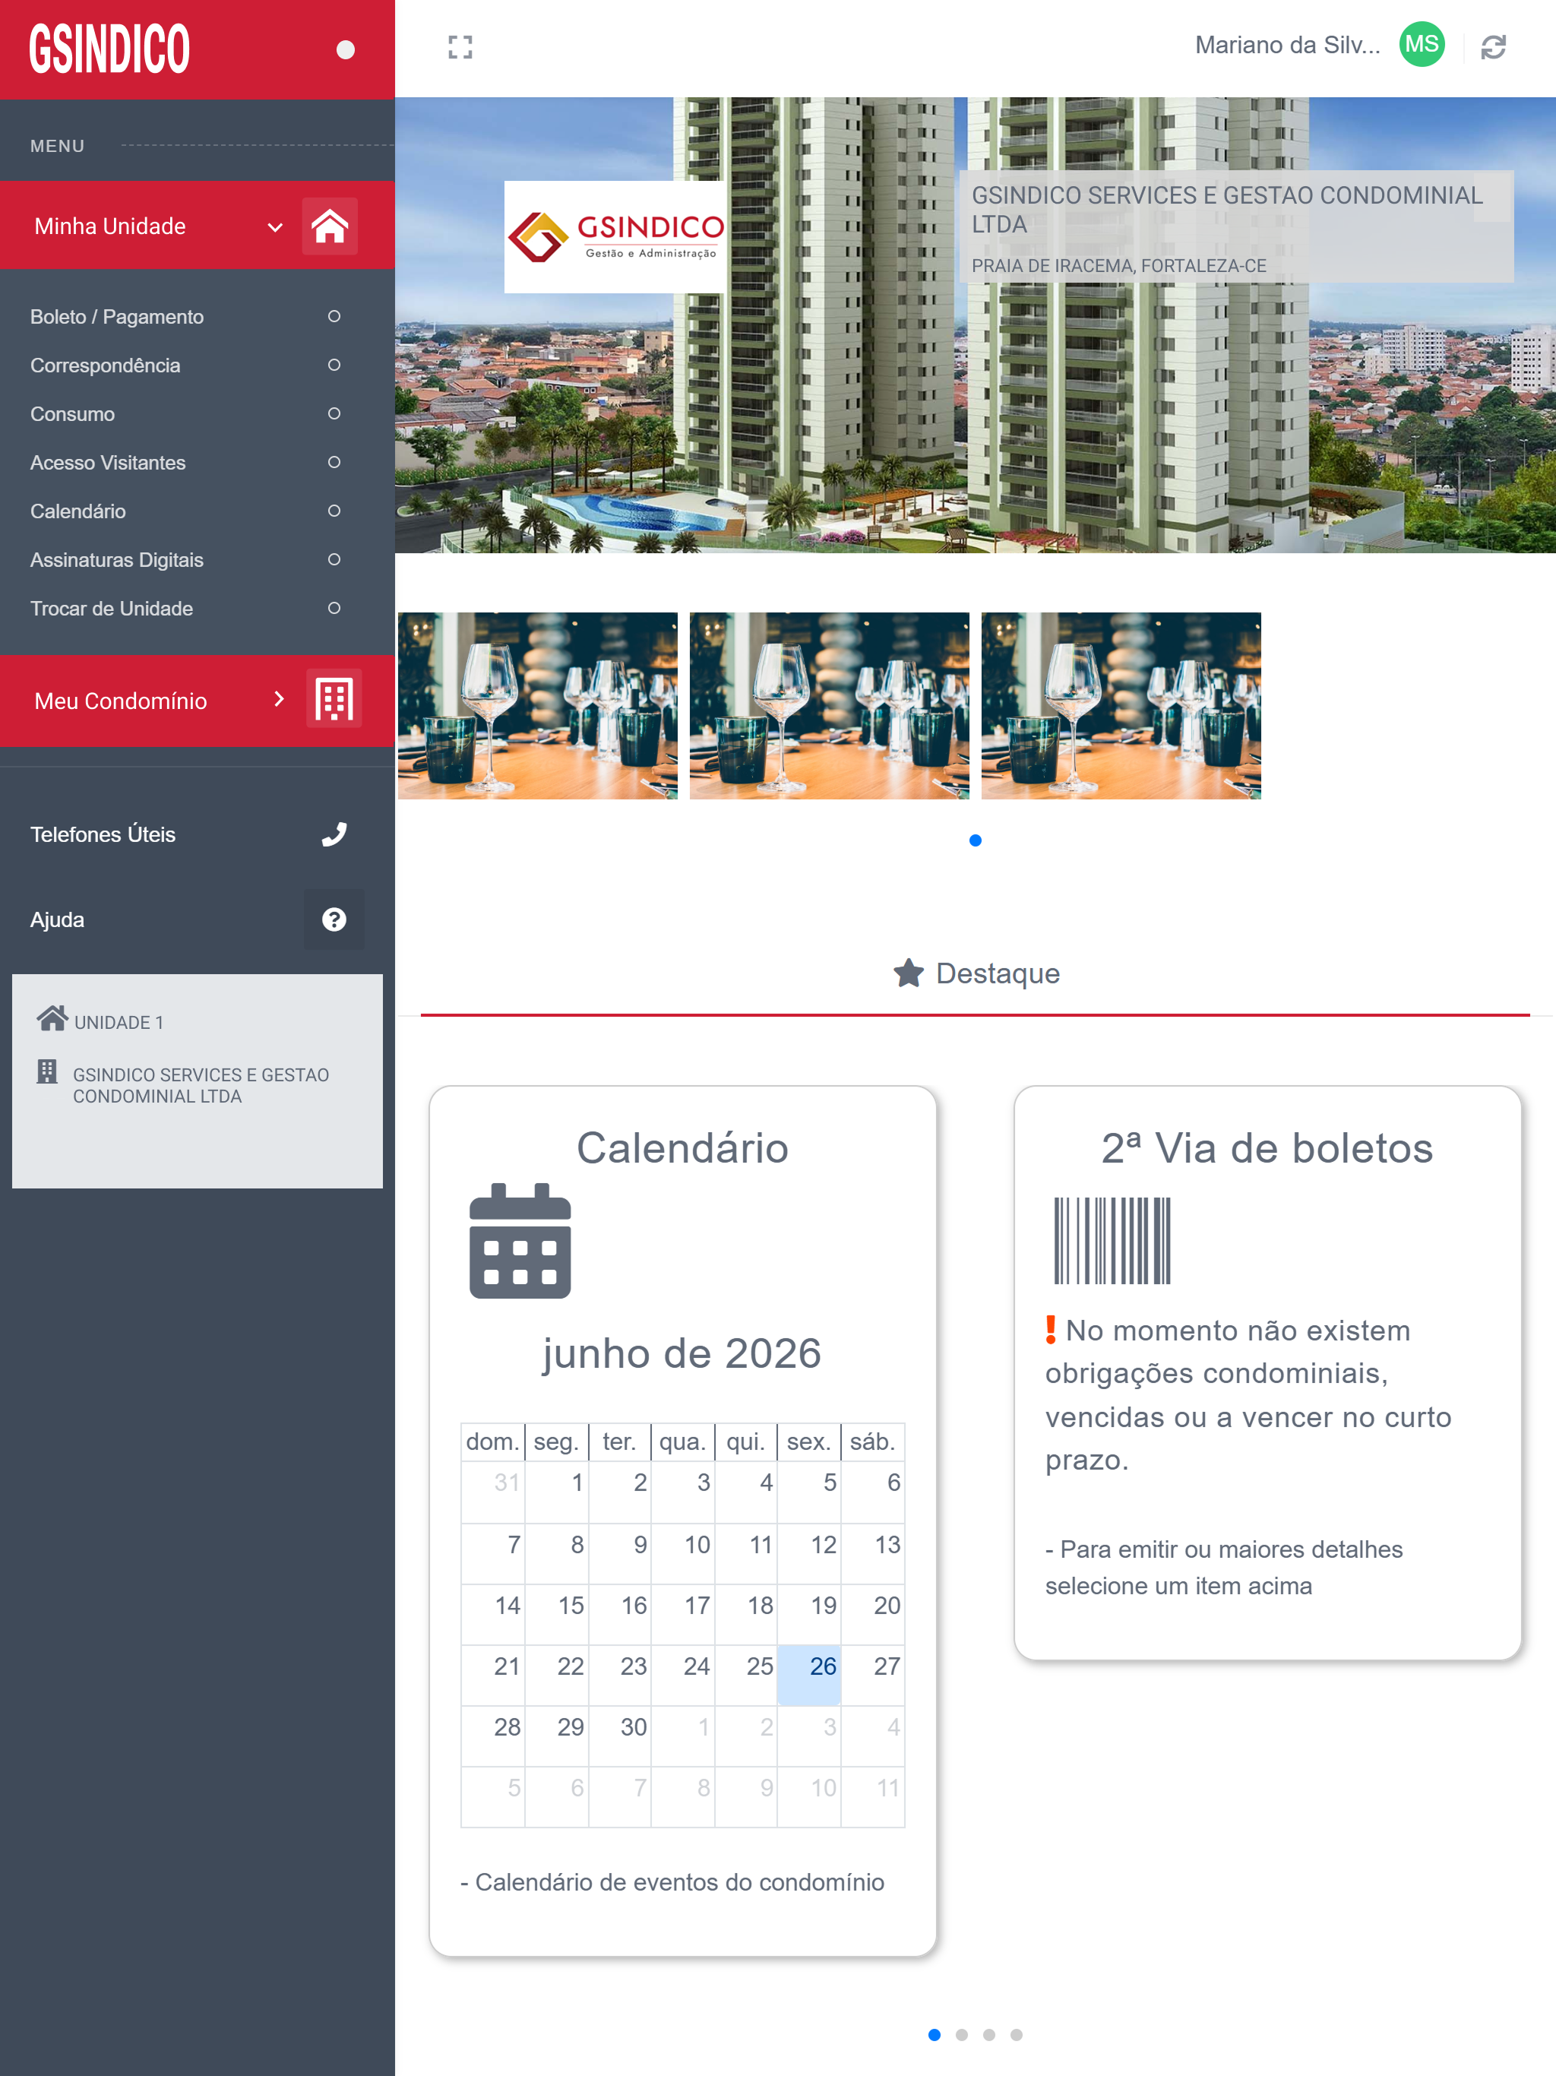Select day 20 in the calendar

(873, 1613)
